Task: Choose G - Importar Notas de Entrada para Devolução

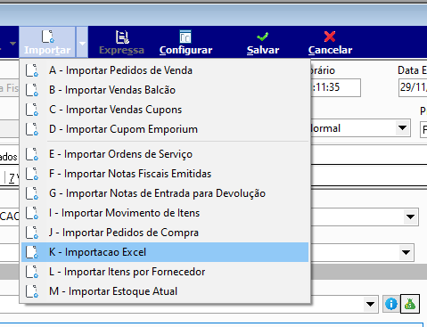Action: tap(165, 193)
